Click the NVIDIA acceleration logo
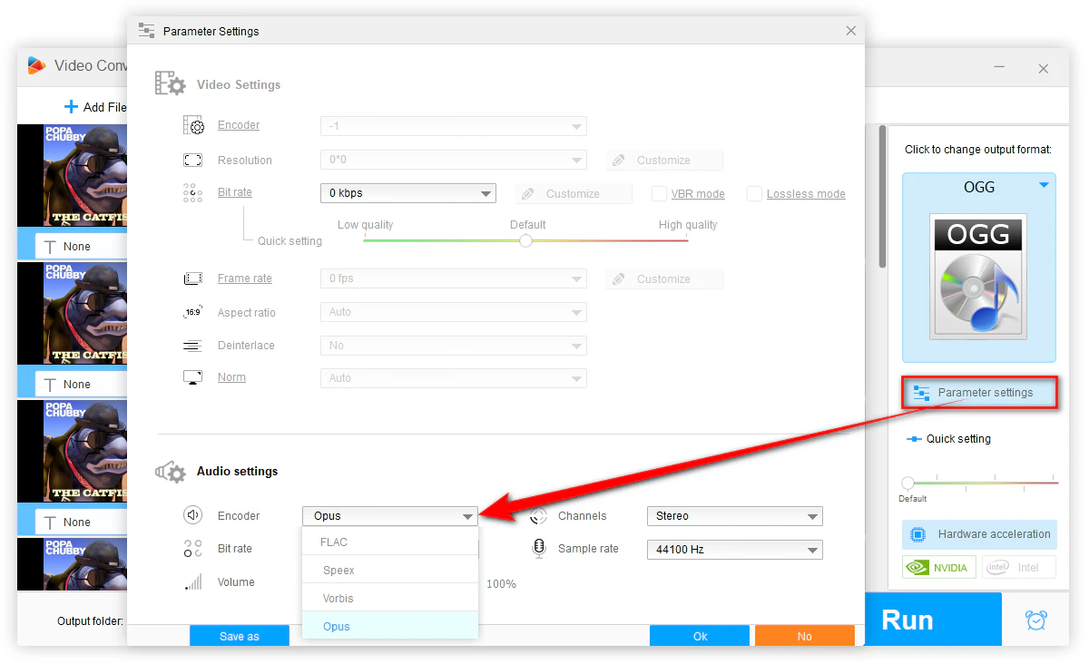This screenshot has height=664, width=1089. (938, 568)
